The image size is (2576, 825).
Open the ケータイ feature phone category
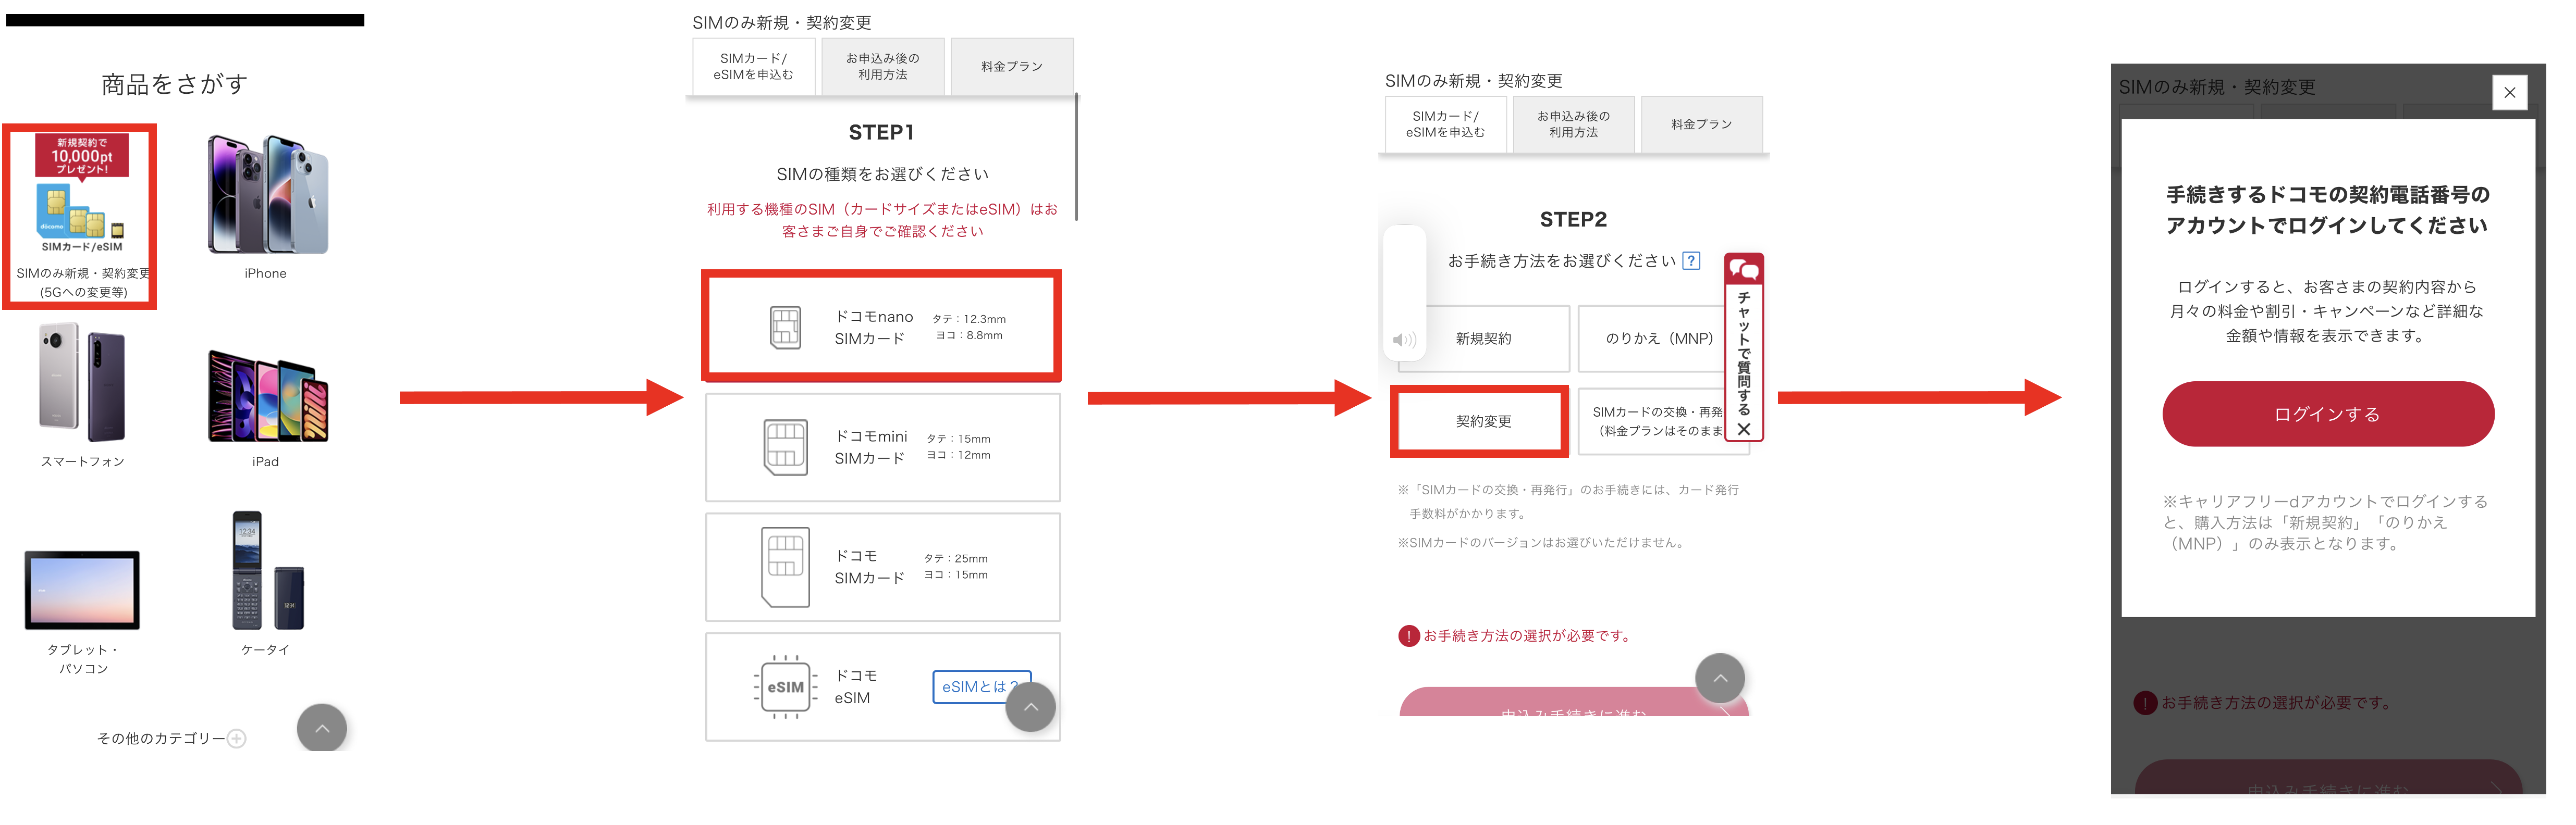pyautogui.click(x=266, y=571)
